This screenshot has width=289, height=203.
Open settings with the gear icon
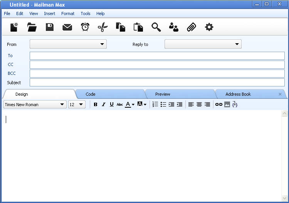[209, 27]
